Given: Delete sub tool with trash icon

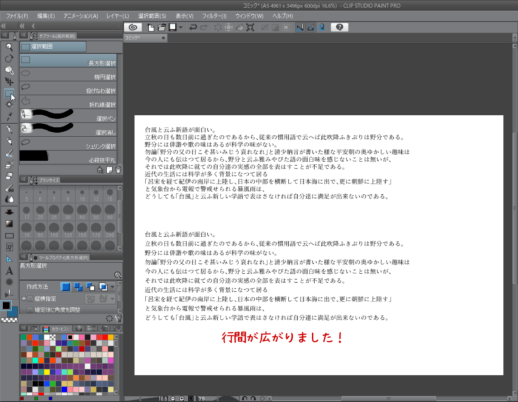Looking at the screenshot, I should pos(118,170).
